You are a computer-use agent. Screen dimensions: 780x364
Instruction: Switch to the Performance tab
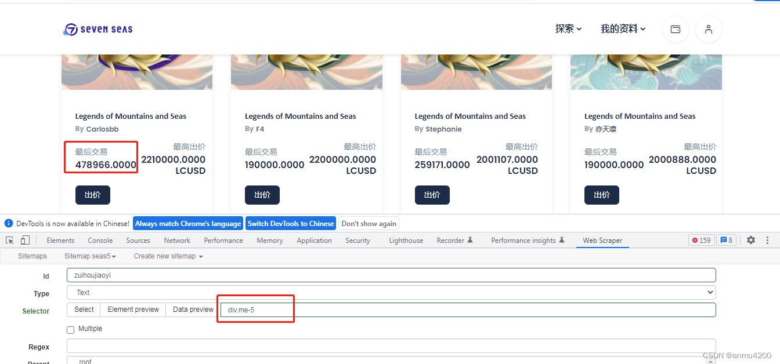(x=223, y=241)
